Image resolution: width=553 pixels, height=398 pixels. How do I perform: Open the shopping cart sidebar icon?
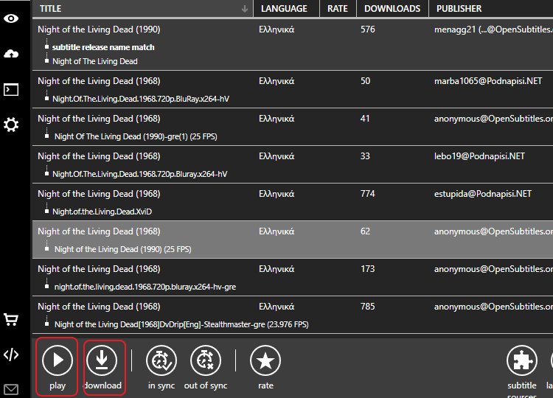(x=11, y=319)
